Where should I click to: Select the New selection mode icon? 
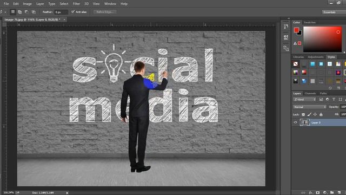(x=13, y=12)
